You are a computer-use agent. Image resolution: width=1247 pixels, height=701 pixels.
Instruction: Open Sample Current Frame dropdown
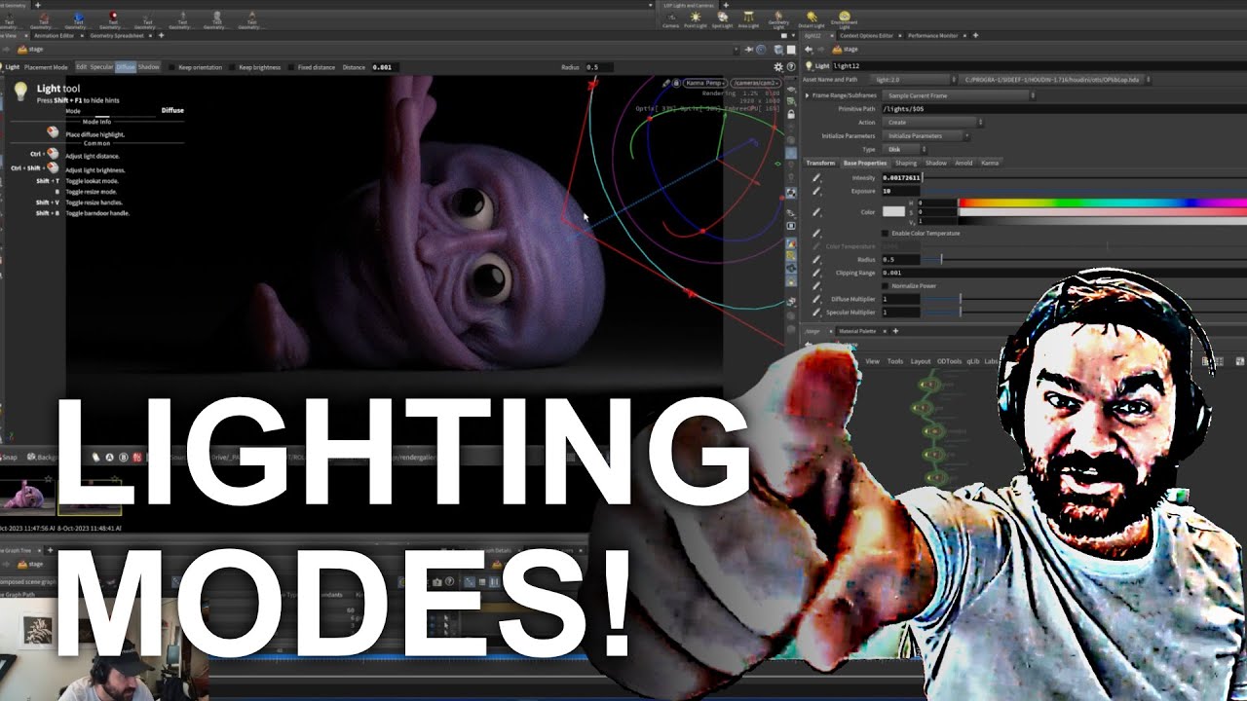[x=958, y=95]
